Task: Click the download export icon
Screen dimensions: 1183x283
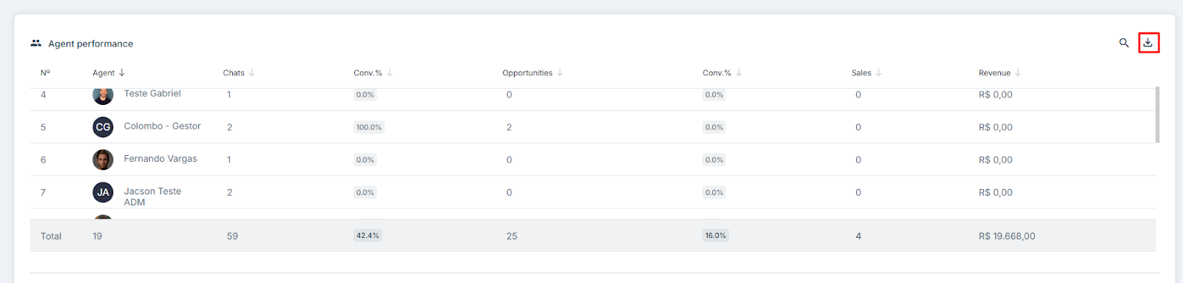Action: click(x=1148, y=43)
